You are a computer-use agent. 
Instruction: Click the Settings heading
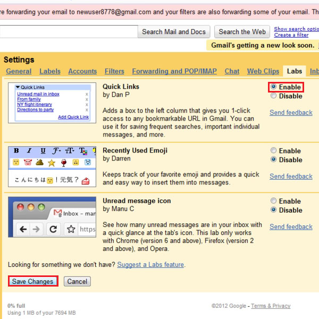19,60
